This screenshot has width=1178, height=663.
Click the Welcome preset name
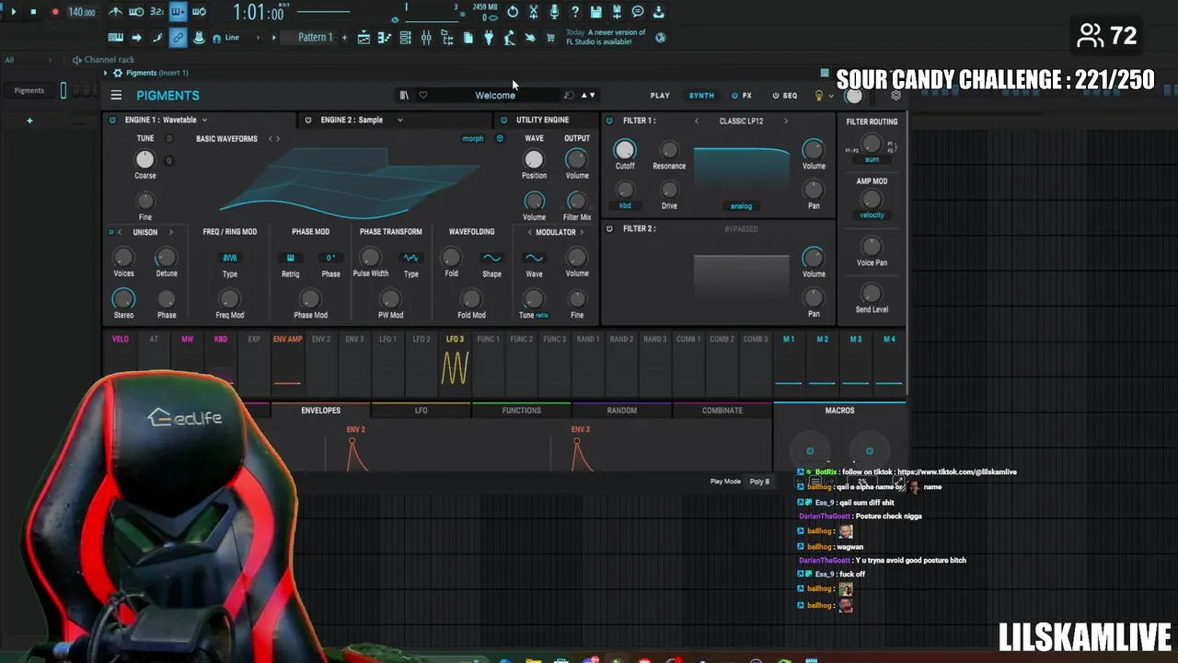tap(495, 95)
